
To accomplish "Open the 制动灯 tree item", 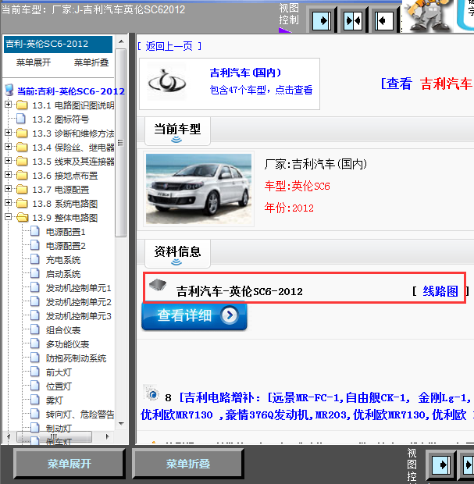I will pyautogui.click(x=59, y=429).
